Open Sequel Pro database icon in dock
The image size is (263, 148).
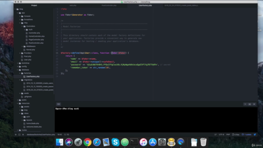pyautogui.click(x=171, y=142)
